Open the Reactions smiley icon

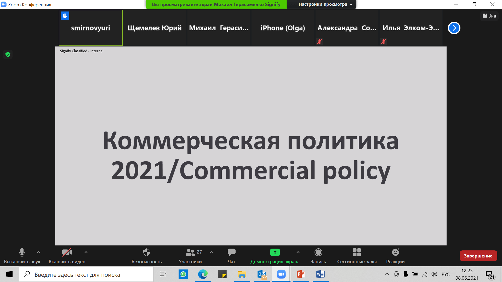point(395,252)
